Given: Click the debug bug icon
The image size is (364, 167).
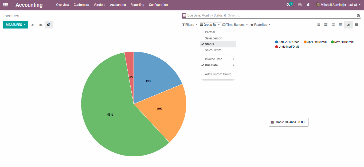Looking at the screenshot, I should [308, 5].
